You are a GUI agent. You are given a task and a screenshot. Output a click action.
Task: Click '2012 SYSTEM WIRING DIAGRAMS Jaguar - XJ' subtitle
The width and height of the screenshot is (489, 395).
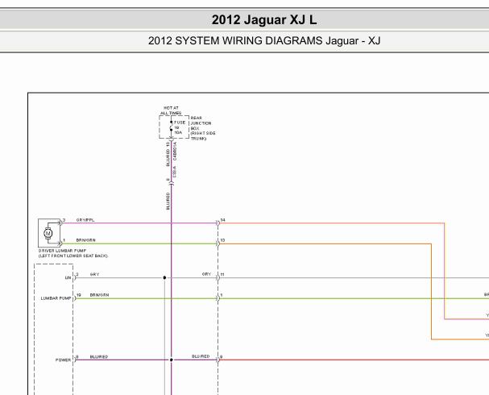click(x=264, y=41)
